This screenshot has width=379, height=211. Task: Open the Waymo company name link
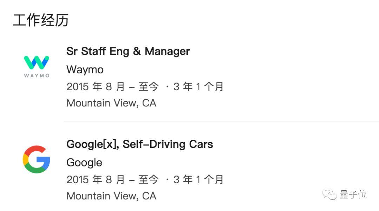85,70
